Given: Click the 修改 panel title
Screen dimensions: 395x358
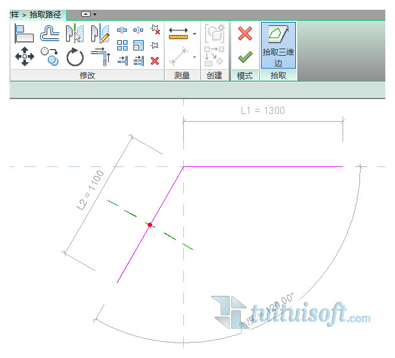Looking at the screenshot, I should (x=87, y=75).
